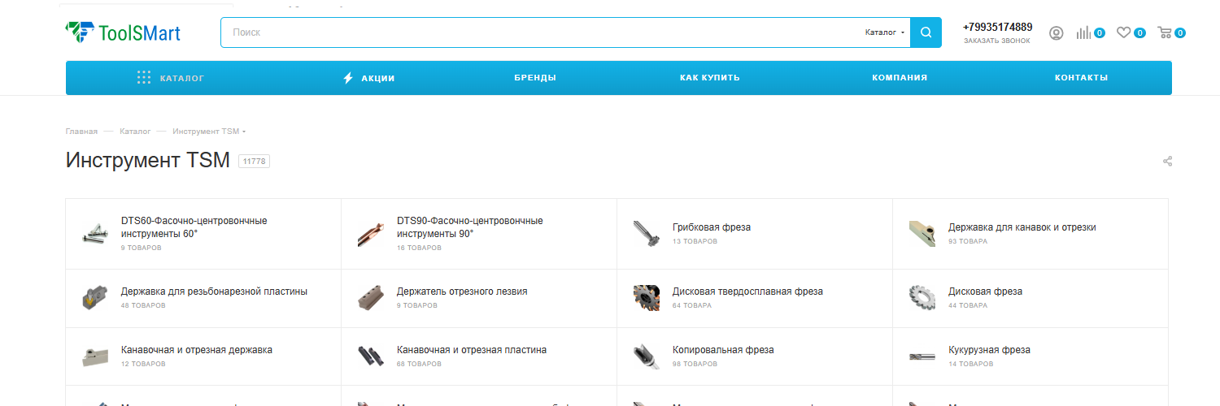Open Державка для канавок и отрезки link
This screenshot has height=406, width=1220.
point(1022,227)
